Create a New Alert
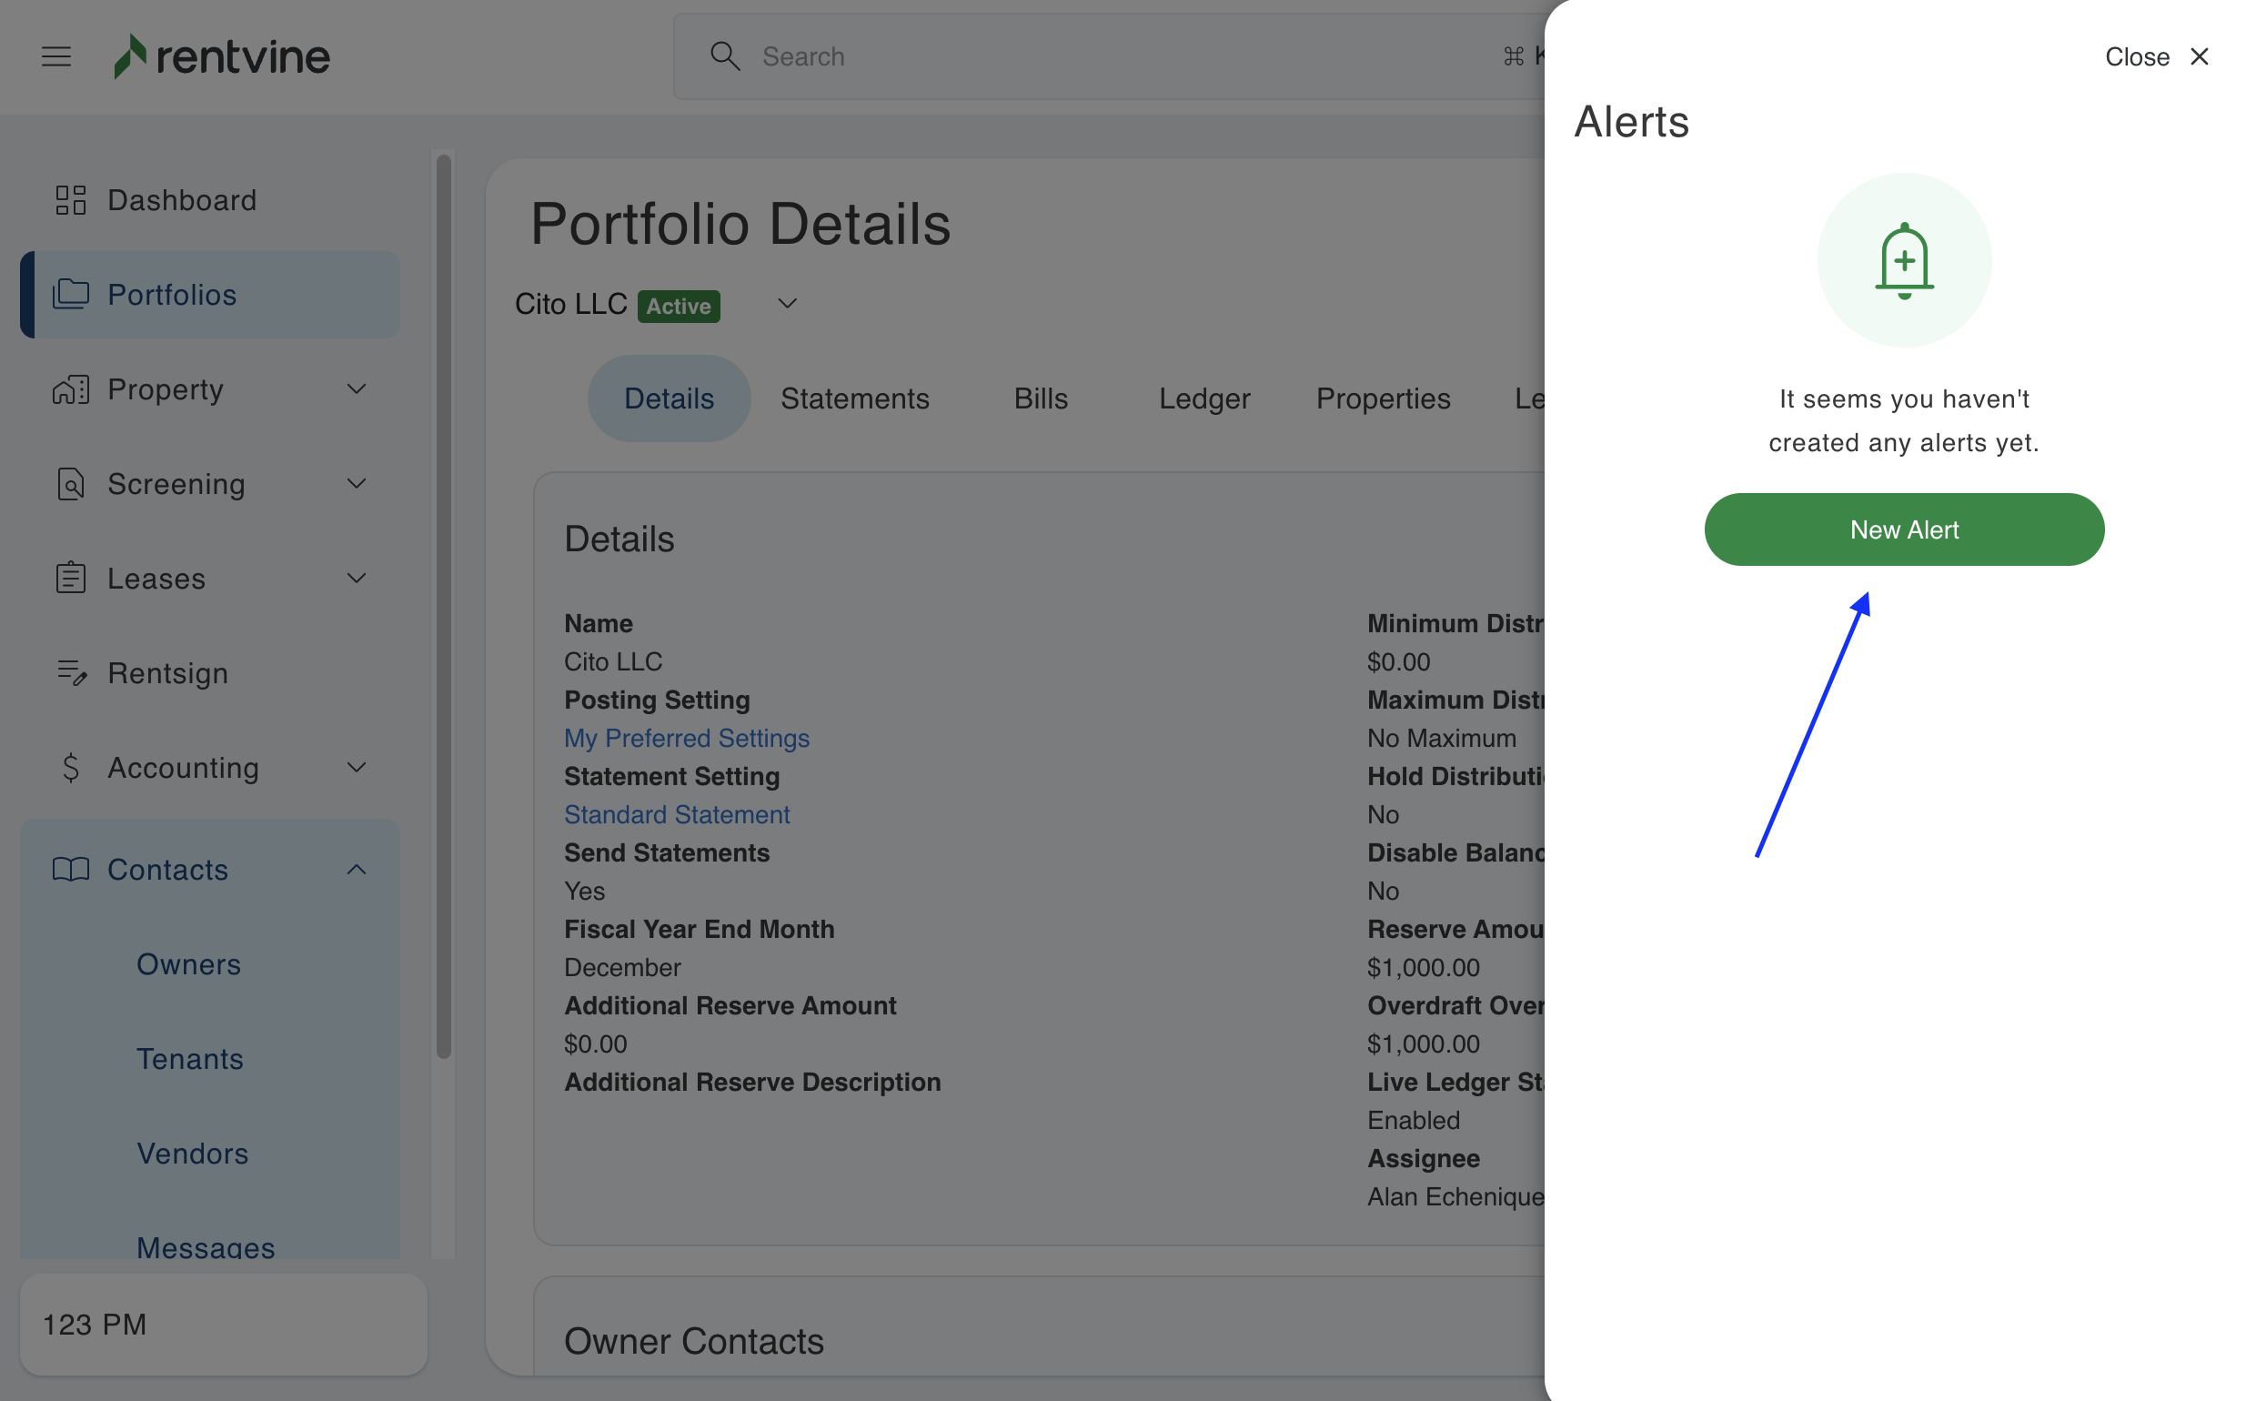Viewport: 2256px width, 1401px height. [1903, 530]
